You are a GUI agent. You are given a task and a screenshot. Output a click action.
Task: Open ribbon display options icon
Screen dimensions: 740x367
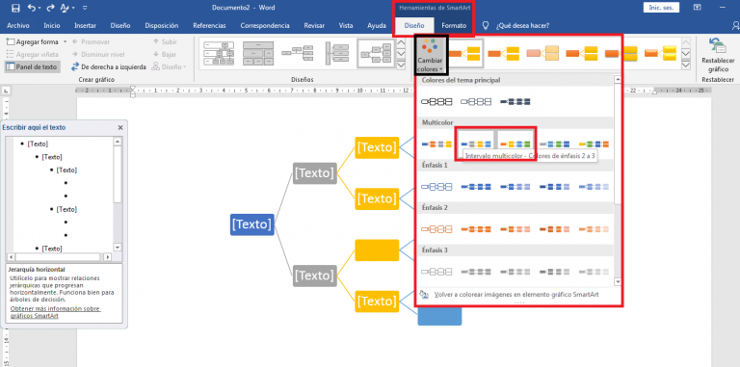[697, 7]
